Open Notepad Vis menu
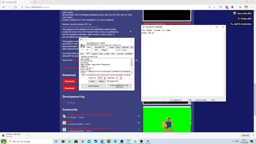This screenshot has height=144, width=256. tap(163, 30)
